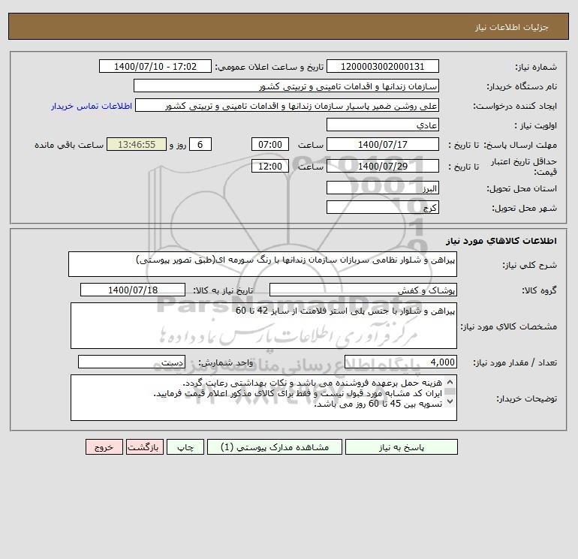
Task: Click the announcement date field 1400/07/10 - 17:02
Action: (x=155, y=66)
